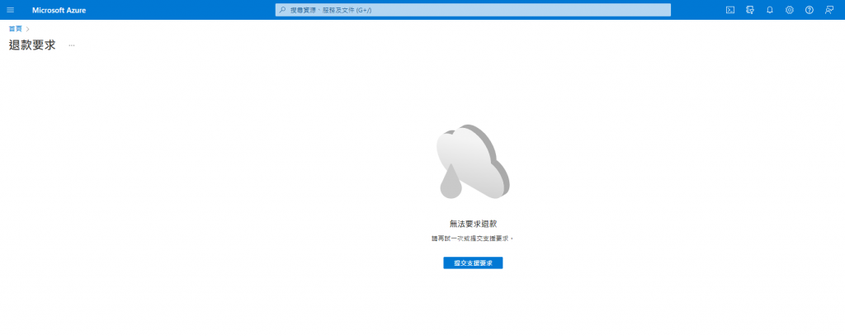
Task: Open the Feedback icon
Action: [828, 10]
